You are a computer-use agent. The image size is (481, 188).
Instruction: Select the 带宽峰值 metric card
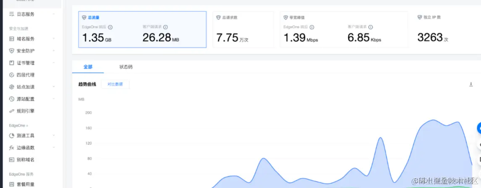click(344, 29)
